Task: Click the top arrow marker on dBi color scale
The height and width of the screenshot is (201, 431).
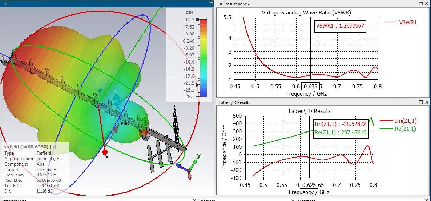Action: pyautogui.click(x=198, y=20)
